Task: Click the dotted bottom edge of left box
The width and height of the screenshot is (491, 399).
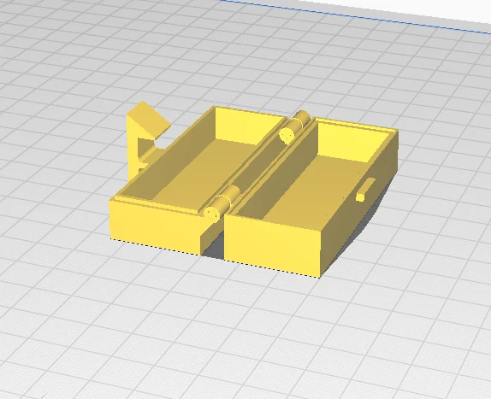Action: 156,247
